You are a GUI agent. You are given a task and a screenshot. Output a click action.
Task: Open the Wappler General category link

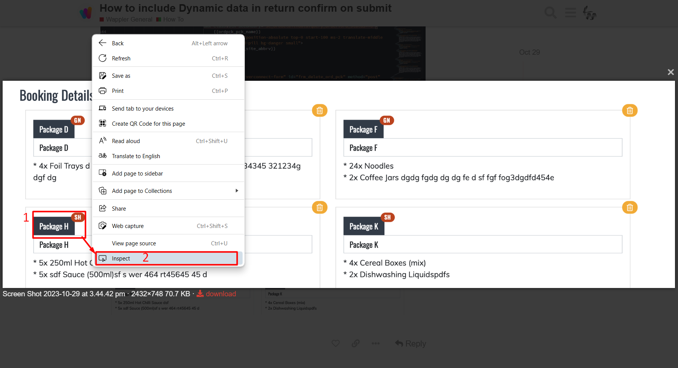(129, 19)
